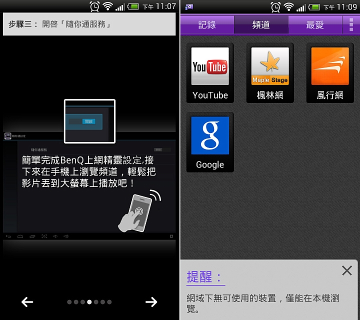Click the 開啟 button in tutorial preview

[89, 121]
